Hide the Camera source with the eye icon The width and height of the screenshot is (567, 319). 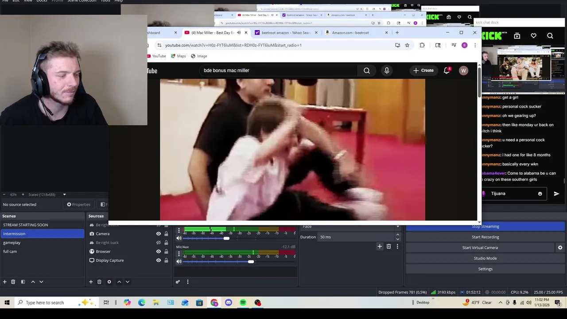tap(158, 234)
